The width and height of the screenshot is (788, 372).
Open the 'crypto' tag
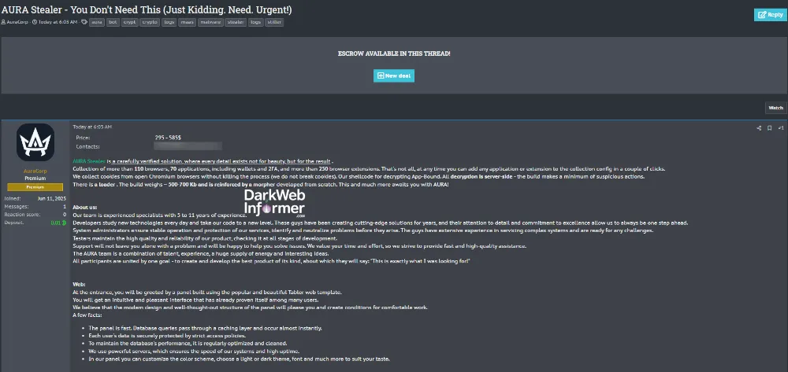[151, 22]
